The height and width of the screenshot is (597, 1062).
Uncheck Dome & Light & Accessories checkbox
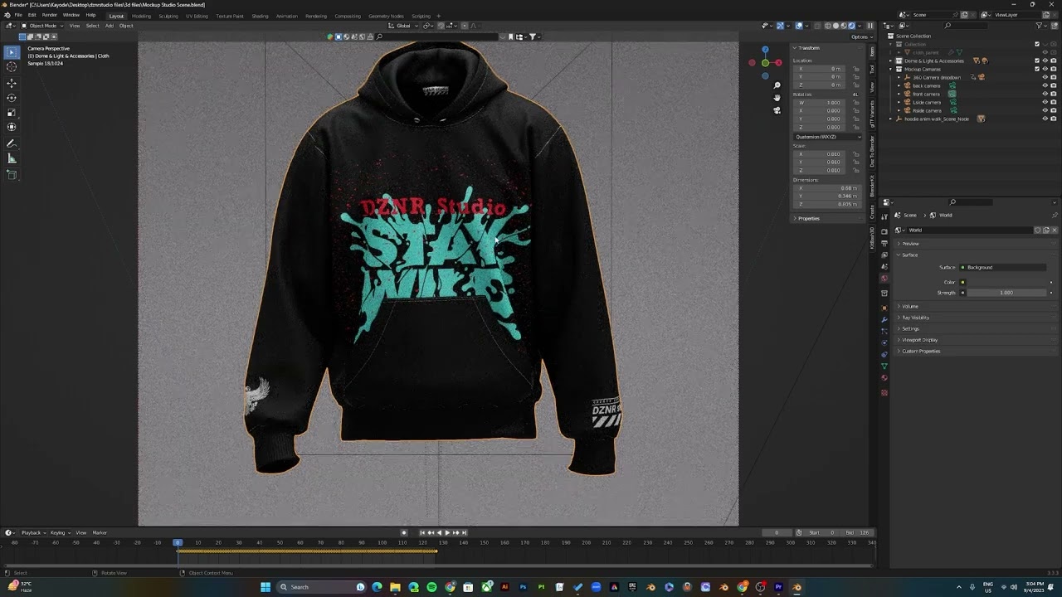1036,61
